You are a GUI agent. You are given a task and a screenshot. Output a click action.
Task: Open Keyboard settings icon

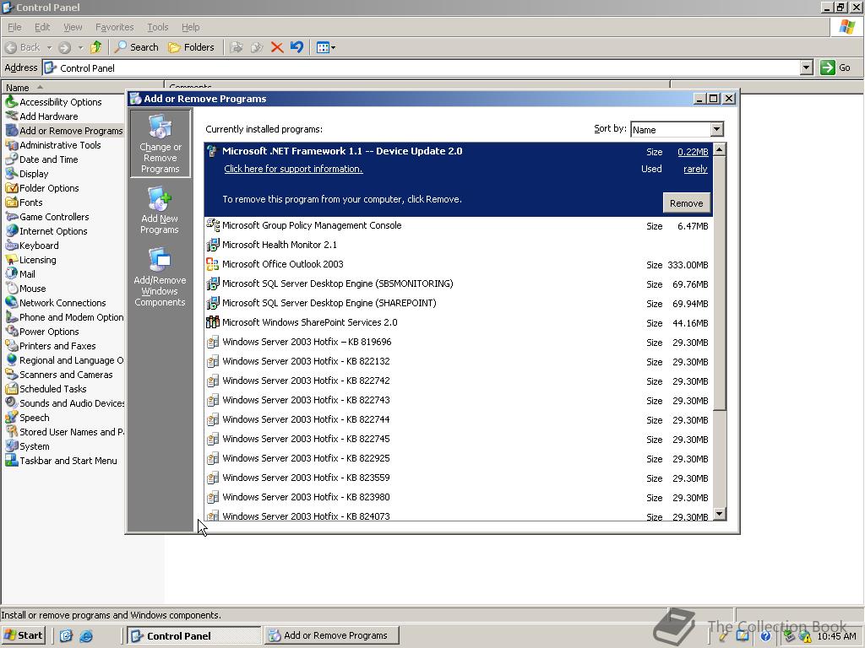tap(11, 246)
